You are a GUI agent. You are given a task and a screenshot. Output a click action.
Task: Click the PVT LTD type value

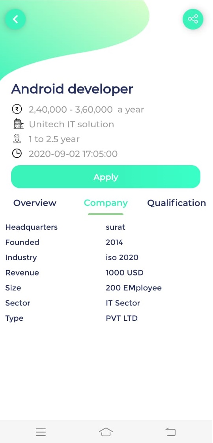(x=121, y=318)
